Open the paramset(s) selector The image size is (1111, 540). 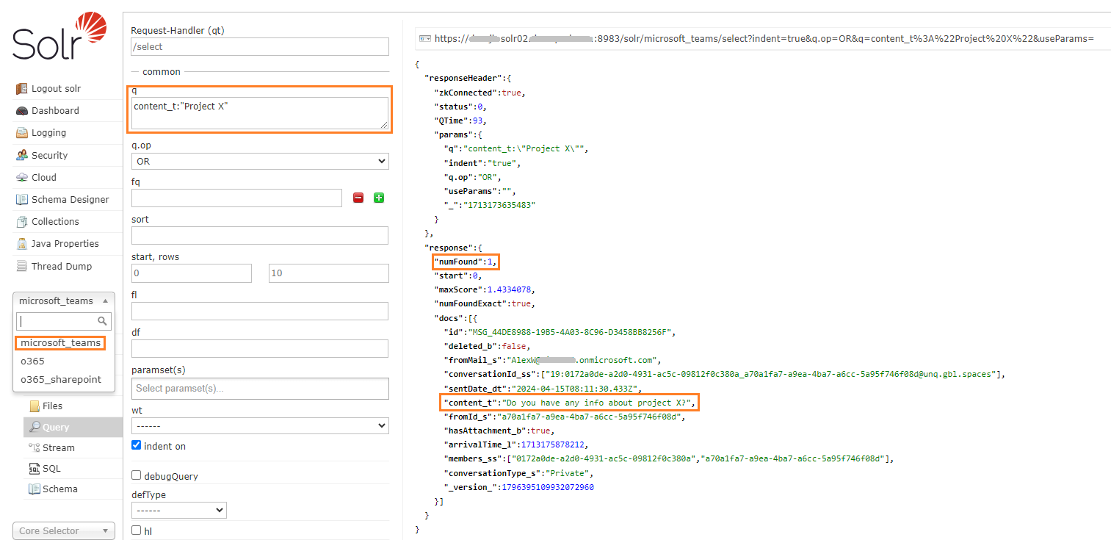260,388
